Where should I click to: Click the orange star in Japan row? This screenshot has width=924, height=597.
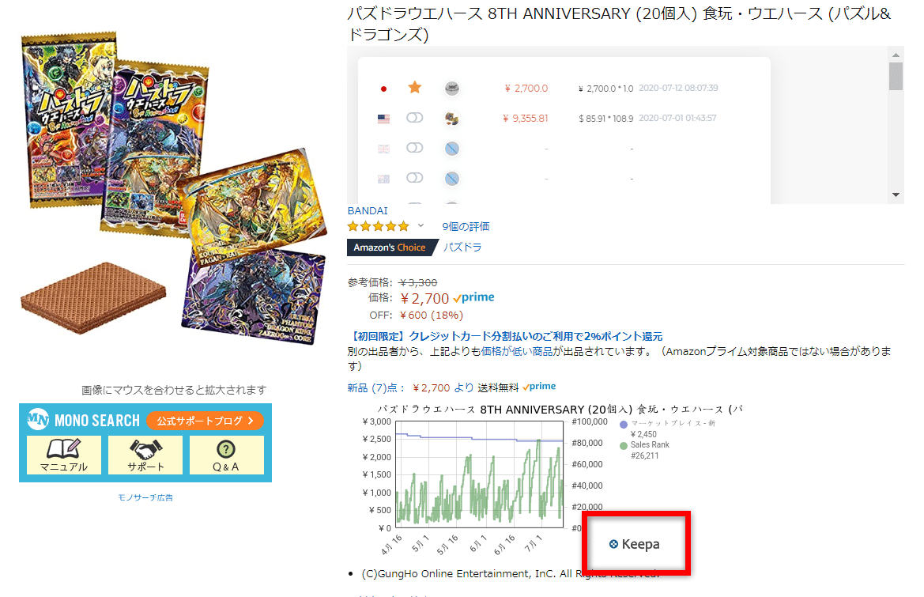(x=415, y=88)
